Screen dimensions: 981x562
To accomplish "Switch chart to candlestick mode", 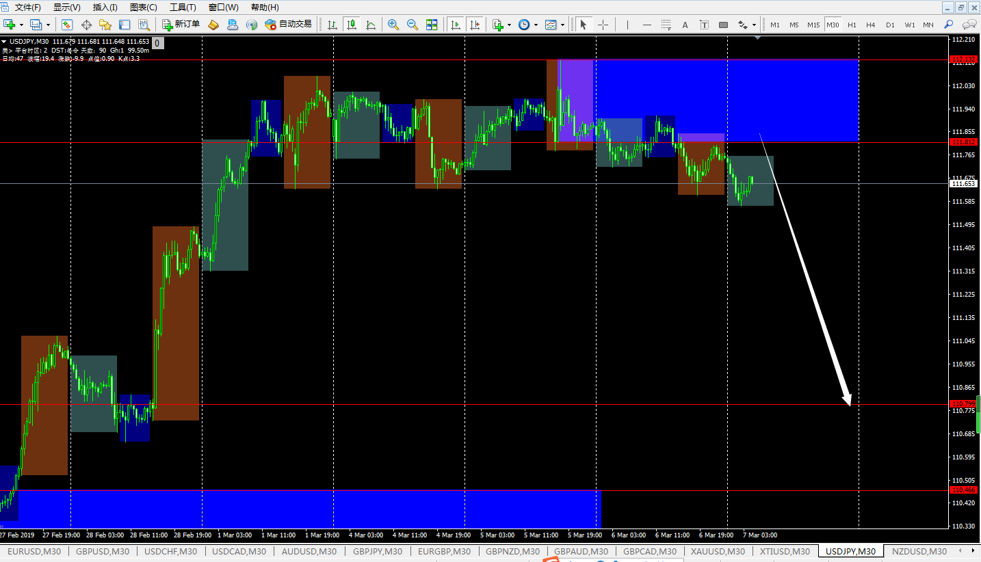I will 352,25.
